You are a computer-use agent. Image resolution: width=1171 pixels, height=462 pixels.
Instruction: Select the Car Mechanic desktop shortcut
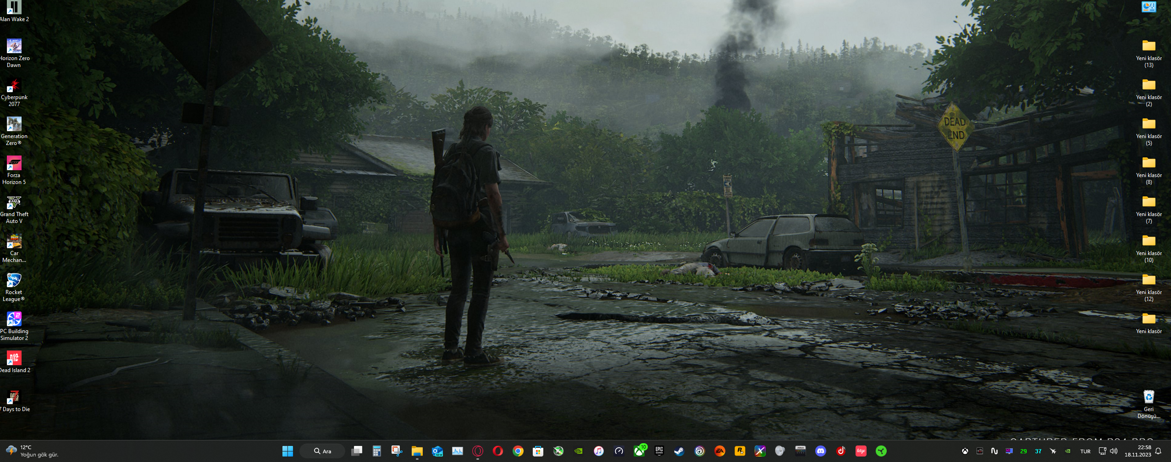14,248
